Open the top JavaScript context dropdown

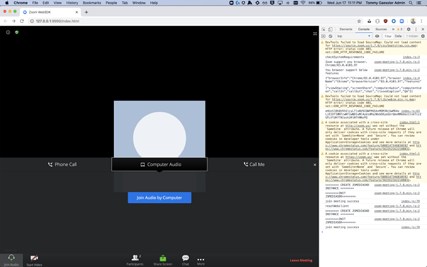point(353,36)
